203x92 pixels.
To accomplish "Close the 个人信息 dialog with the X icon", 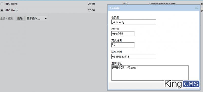I will pos(196,8).
